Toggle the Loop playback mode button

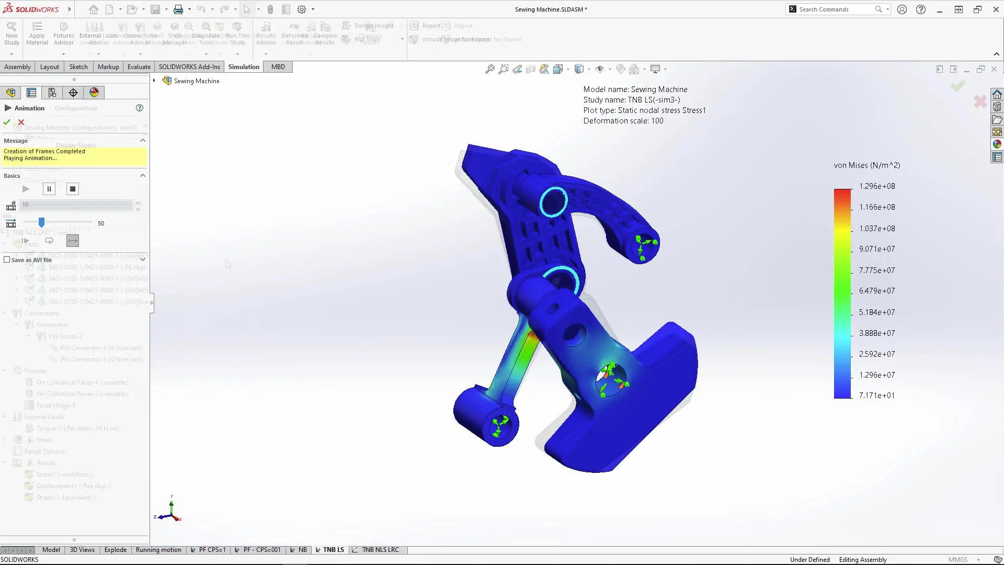click(49, 241)
